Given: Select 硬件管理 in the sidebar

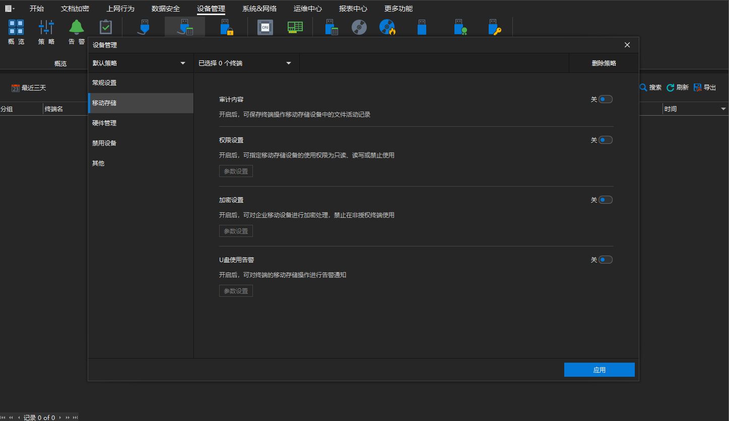Looking at the screenshot, I should [141, 123].
